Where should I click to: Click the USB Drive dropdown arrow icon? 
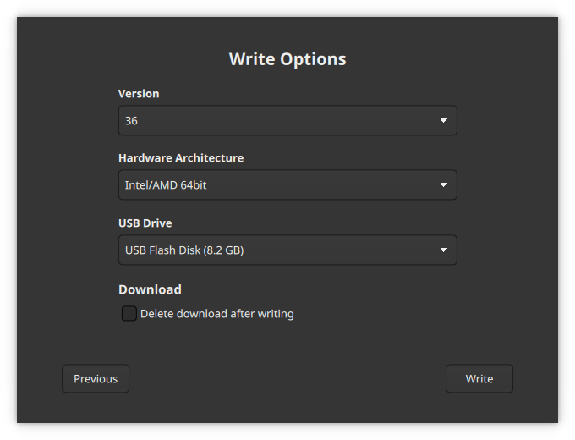coord(443,250)
